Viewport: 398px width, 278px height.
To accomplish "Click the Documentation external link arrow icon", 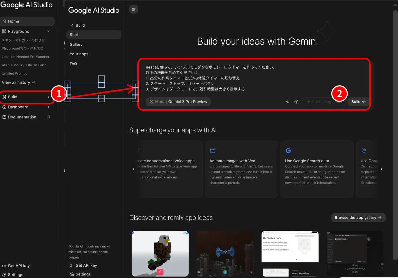I will point(49,117).
